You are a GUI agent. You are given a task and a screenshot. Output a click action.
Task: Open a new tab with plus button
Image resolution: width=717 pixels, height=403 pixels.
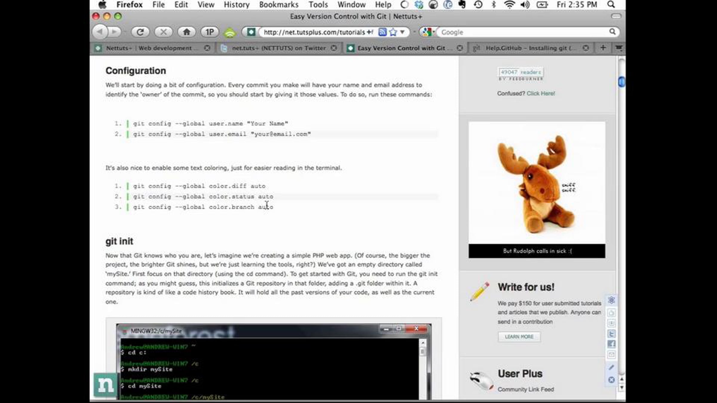[x=603, y=48]
